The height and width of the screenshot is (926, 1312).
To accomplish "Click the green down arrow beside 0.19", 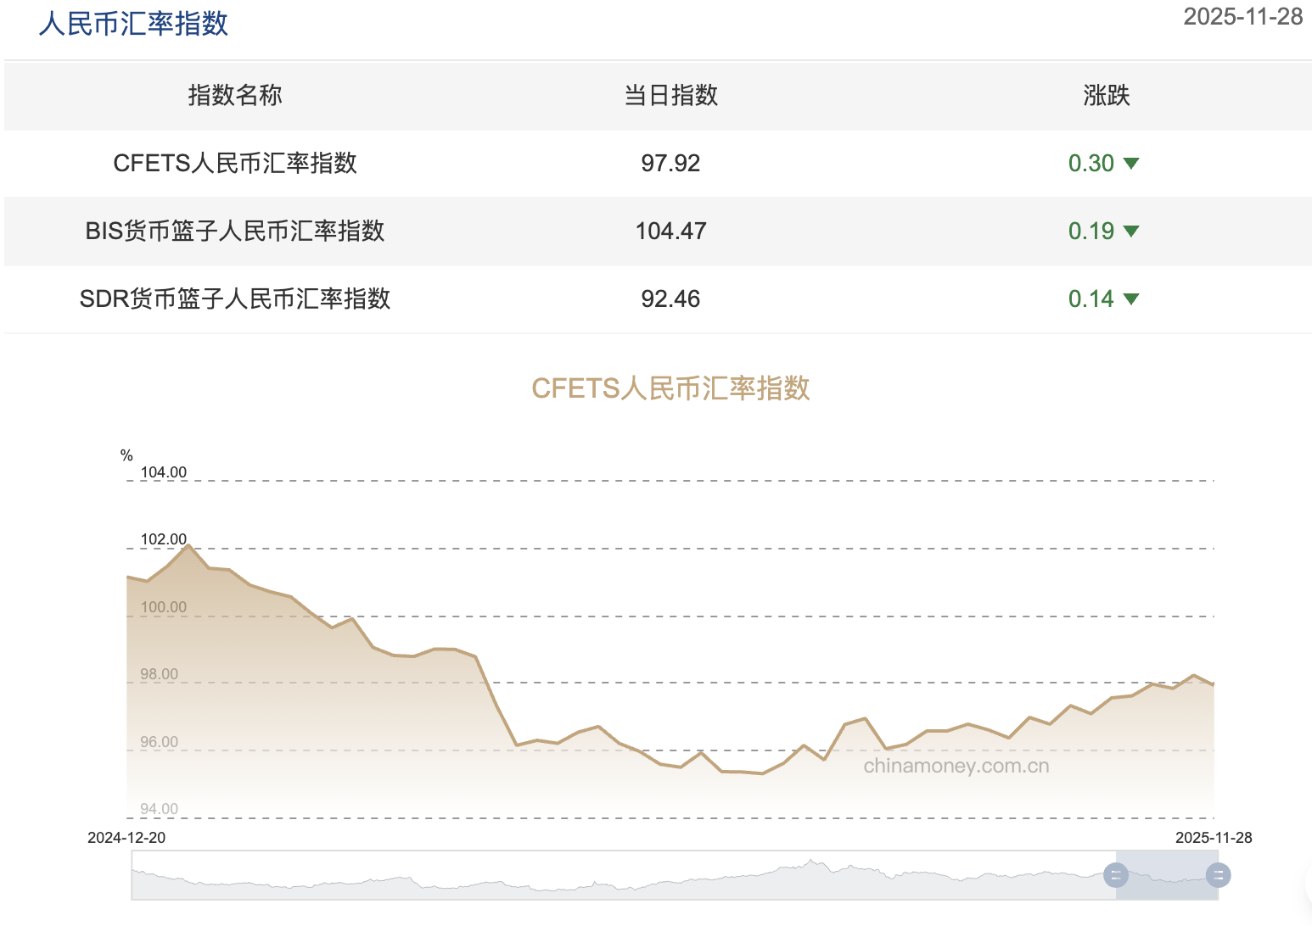I will [x=1132, y=231].
